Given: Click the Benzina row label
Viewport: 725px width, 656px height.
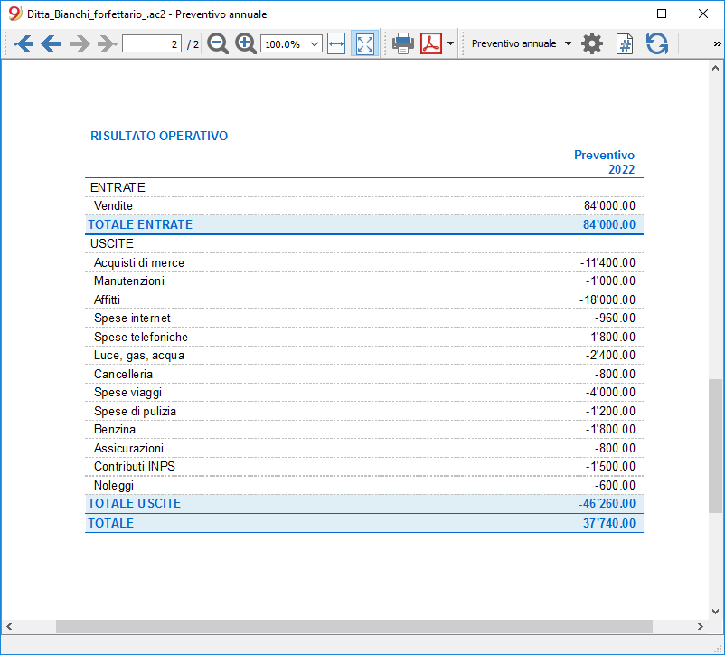Looking at the screenshot, I should (x=114, y=430).
